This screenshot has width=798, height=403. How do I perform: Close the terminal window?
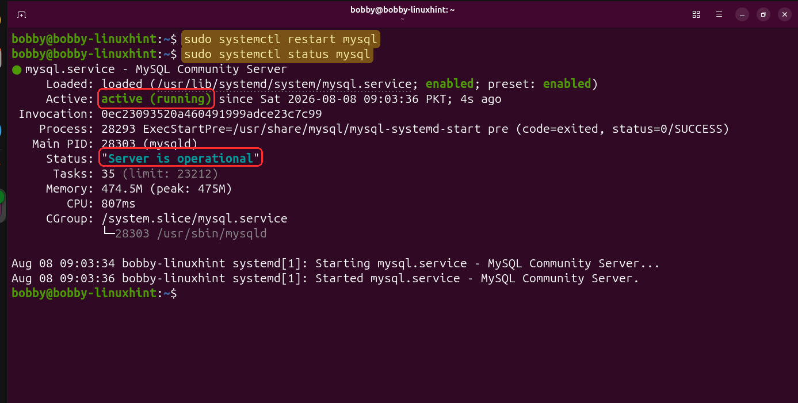coord(784,14)
